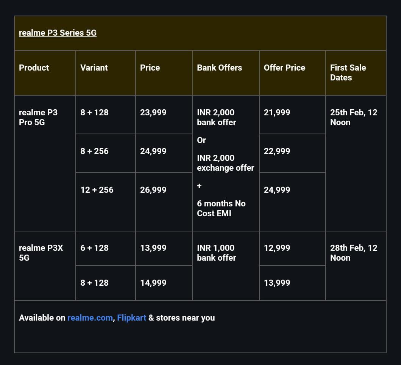Click the 23,999 price cell
The height and width of the screenshot is (365, 401).
pyautogui.click(x=153, y=112)
